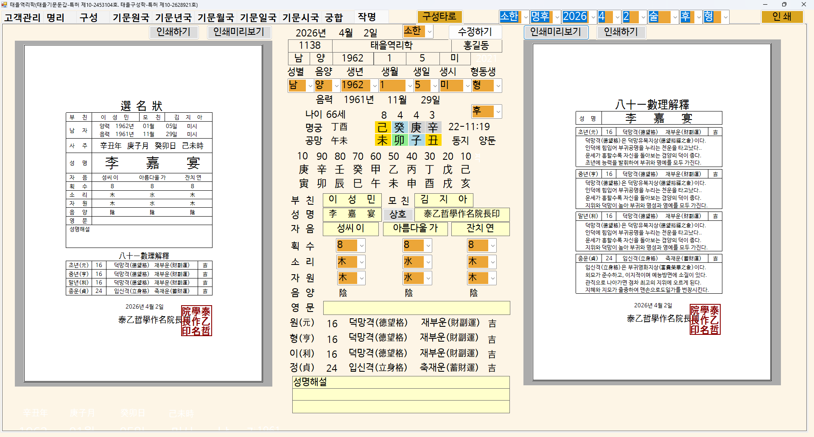Open first 소리 木 dropdown
Screen dimensions: 814x437
tap(361, 262)
